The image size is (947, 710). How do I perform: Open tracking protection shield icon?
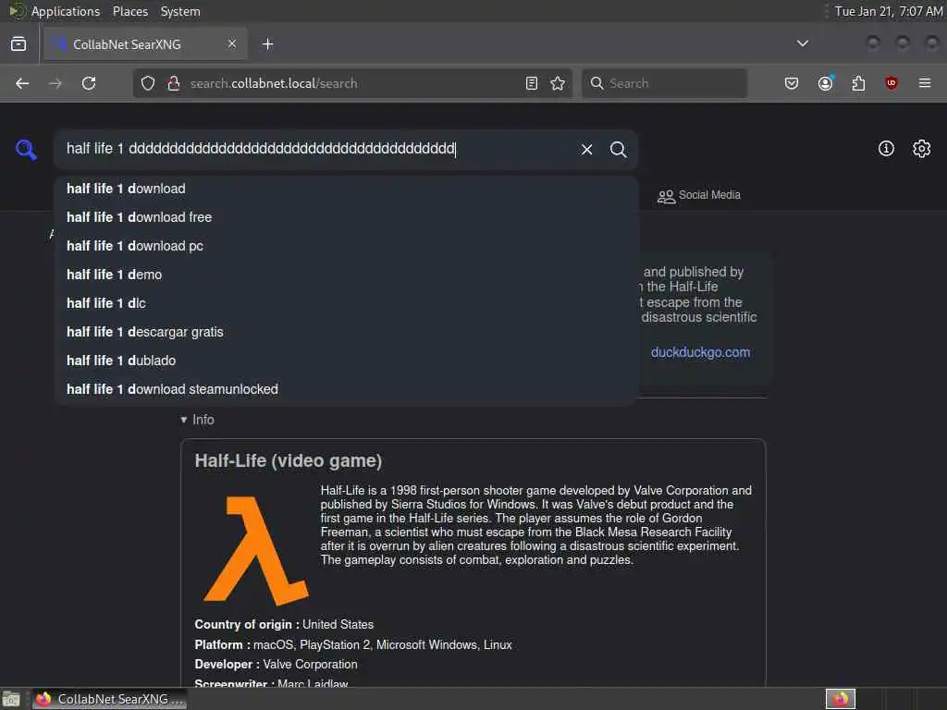click(148, 83)
